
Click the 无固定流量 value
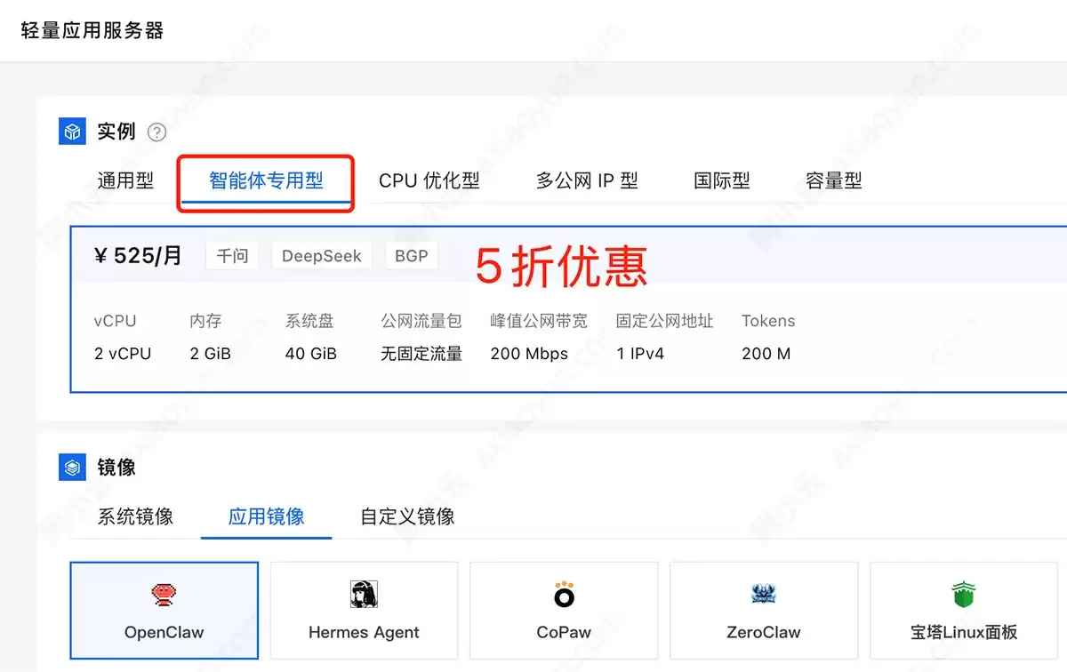(x=421, y=354)
